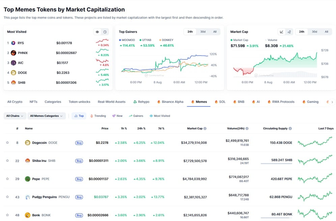336x221 pixels.
Task: Sort table by 24h % column
Action: coord(141,128)
